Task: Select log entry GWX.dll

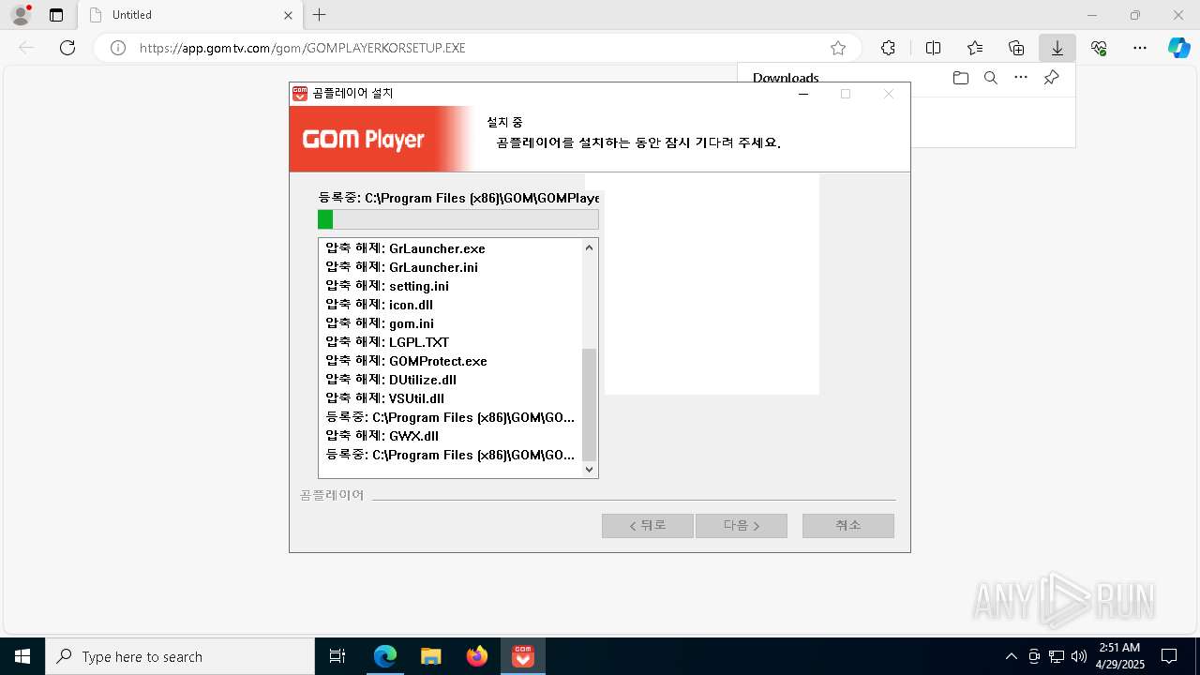Action: click(382, 436)
